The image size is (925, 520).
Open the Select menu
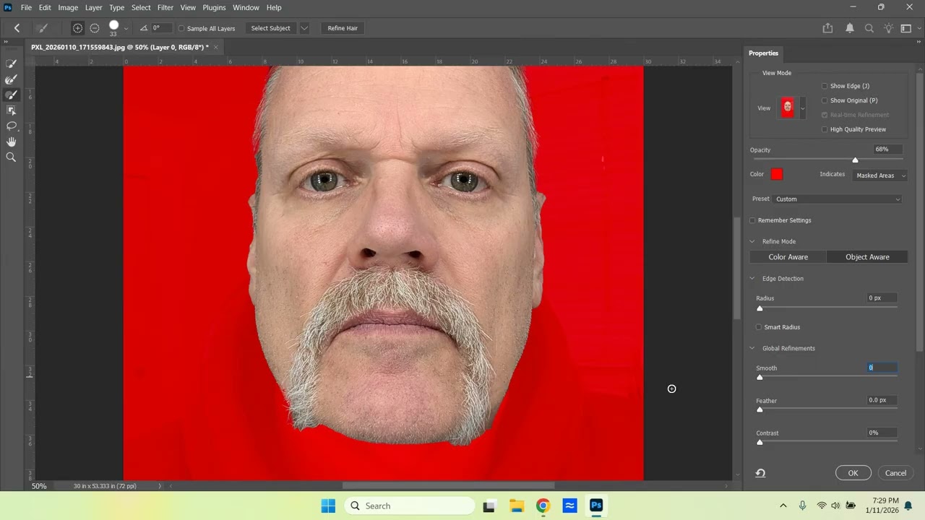point(141,7)
